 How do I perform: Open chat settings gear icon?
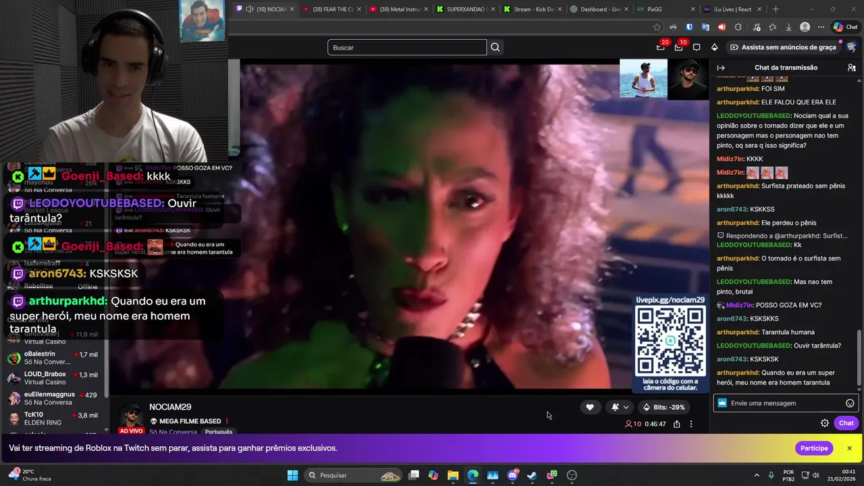tap(824, 423)
